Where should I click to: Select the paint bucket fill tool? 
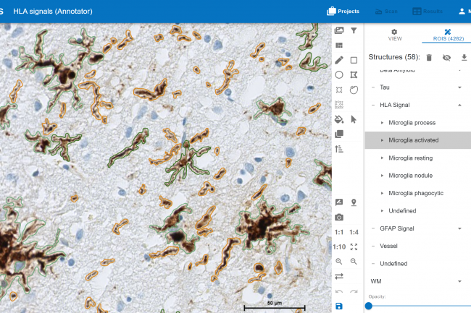pos(339,119)
